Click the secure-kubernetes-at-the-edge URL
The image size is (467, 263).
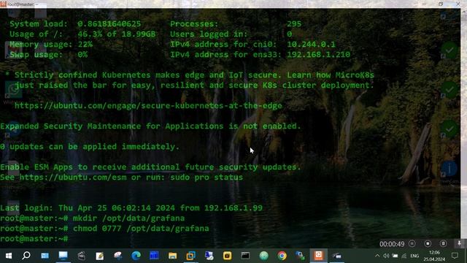148,105
